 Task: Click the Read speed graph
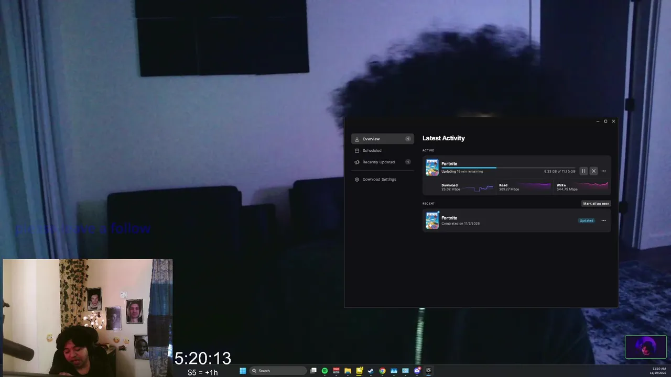click(x=535, y=186)
